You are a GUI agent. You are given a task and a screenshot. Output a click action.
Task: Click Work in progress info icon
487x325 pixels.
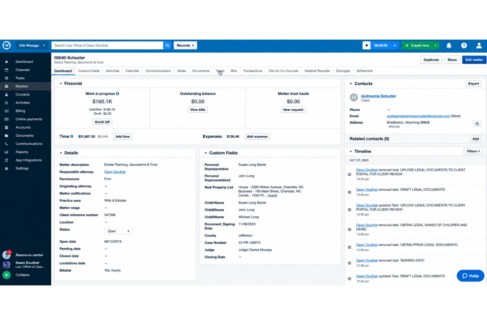117,94
